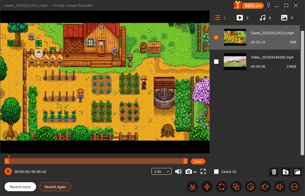Viewport: 305px width, 196px height.
Task: Select the file name Video_251024164255.mp4 in list
Action: 272,57
